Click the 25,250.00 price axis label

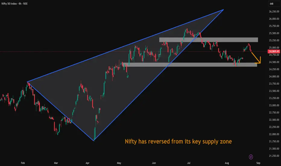tap(274, 40)
